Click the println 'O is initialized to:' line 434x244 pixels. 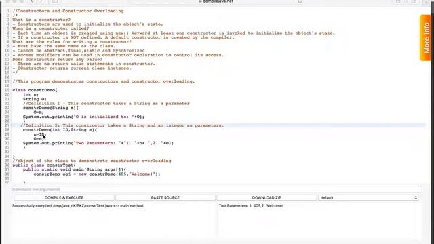tap(83, 117)
